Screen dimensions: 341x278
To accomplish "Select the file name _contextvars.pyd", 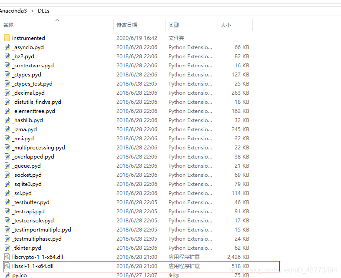I will tap(33, 66).
